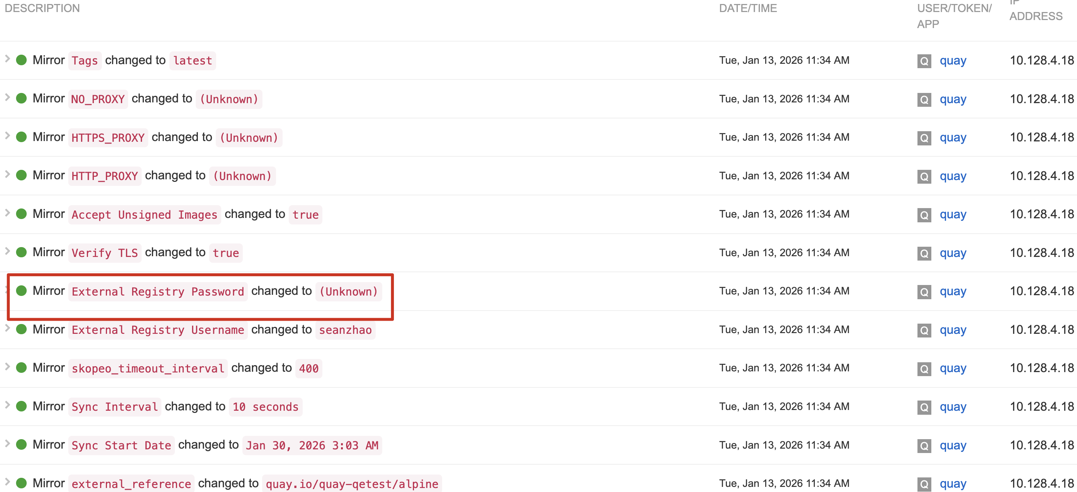1077x492 pixels.
Task: Expand the Sync Interval log row
Action: pos(7,405)
